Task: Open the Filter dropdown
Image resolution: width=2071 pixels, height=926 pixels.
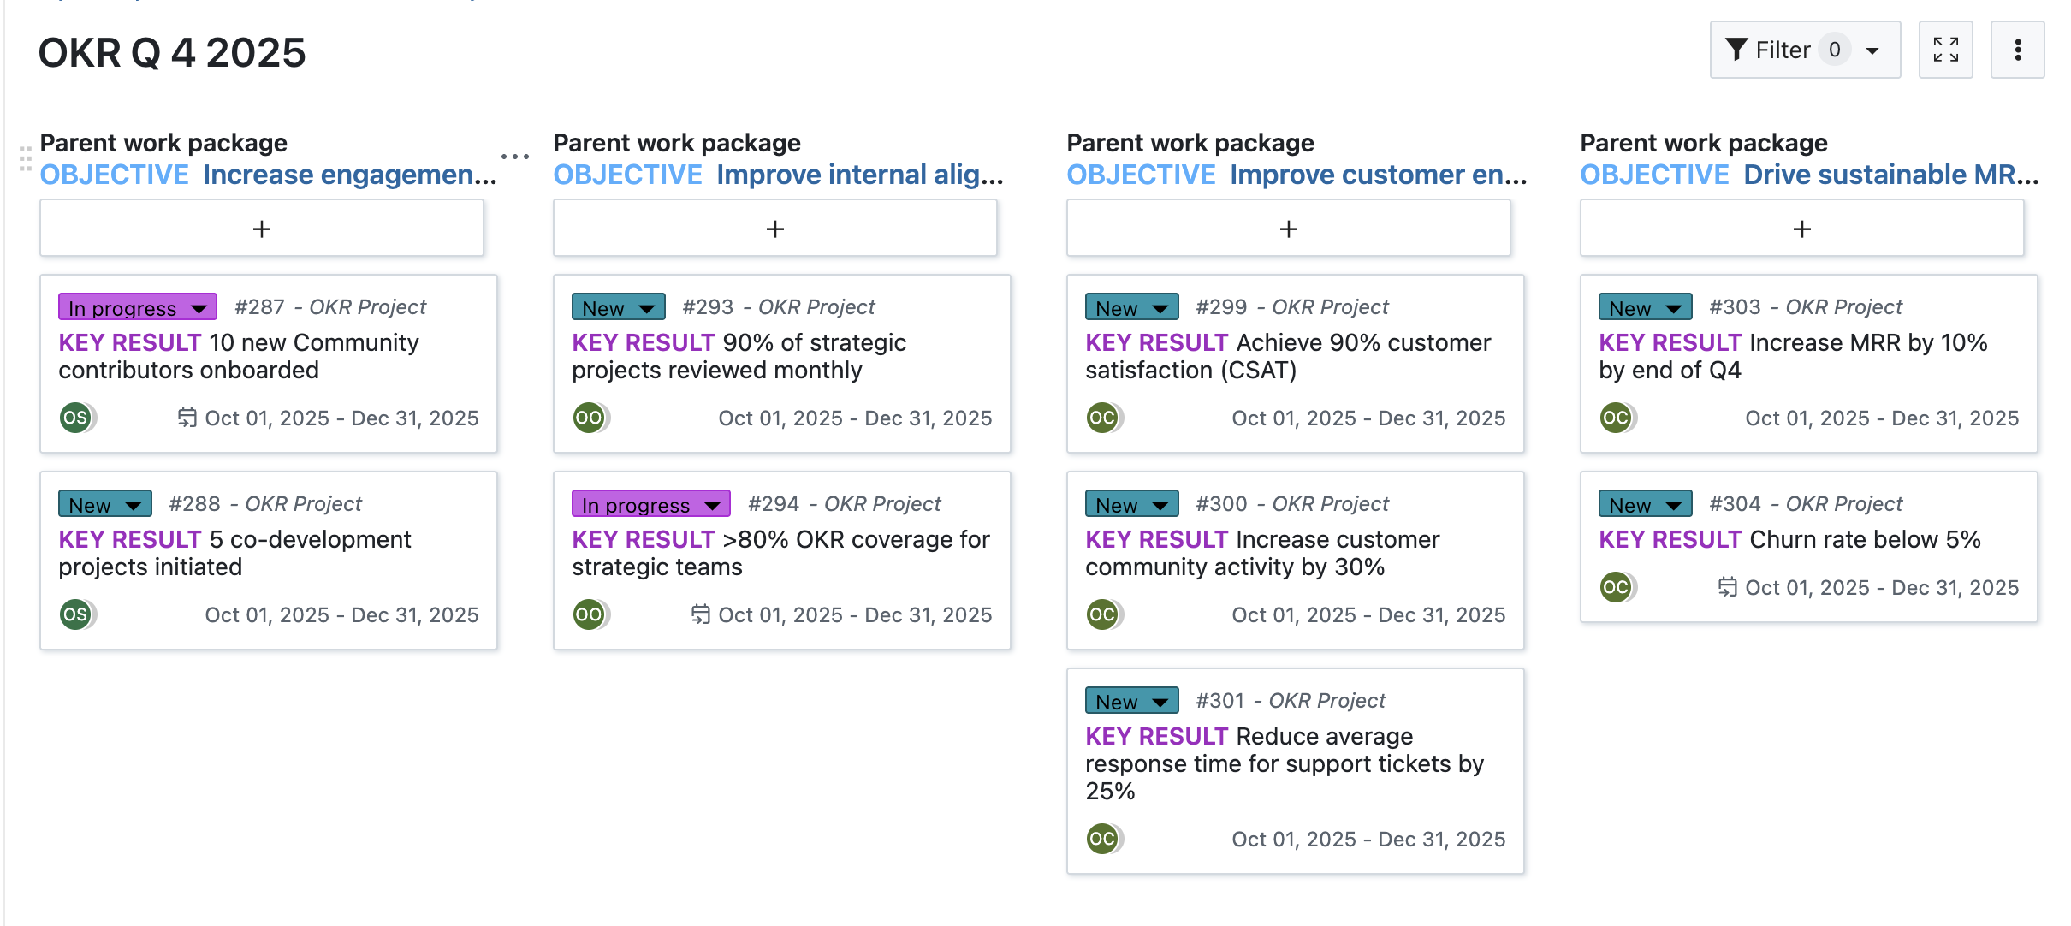Action: [1869, 49]
